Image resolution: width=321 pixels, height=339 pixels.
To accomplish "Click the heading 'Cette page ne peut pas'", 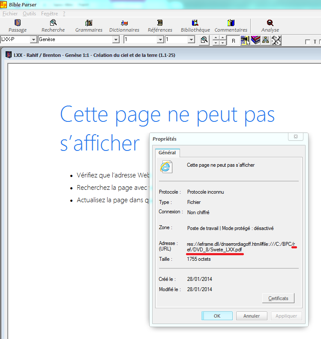I will 167,115.
